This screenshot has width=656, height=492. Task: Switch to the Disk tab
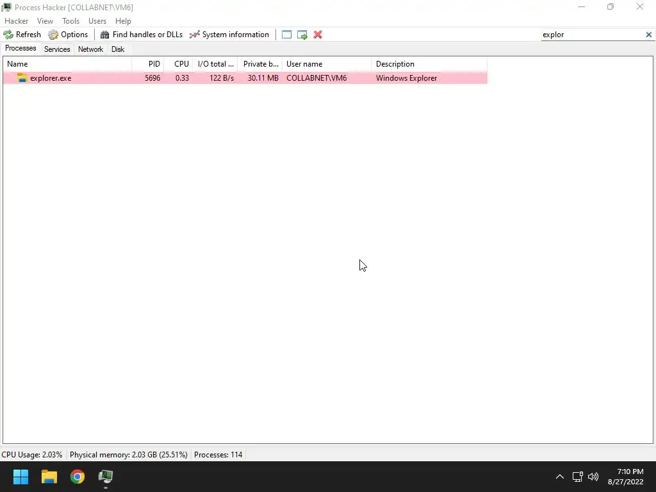(118, 49)
